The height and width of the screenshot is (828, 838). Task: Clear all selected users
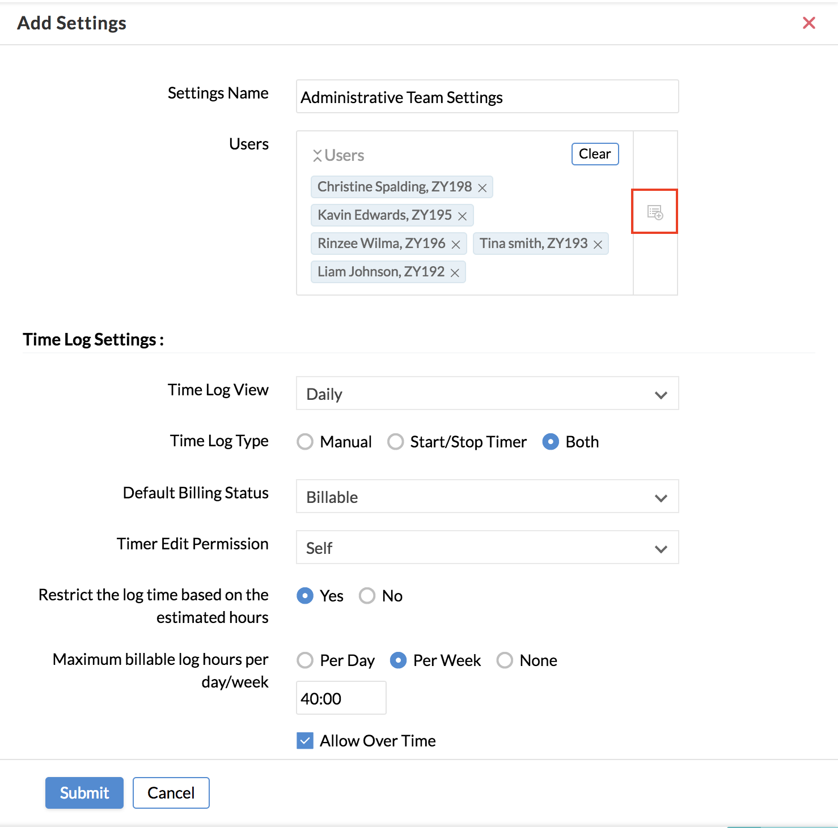click(x=595, y=154)
